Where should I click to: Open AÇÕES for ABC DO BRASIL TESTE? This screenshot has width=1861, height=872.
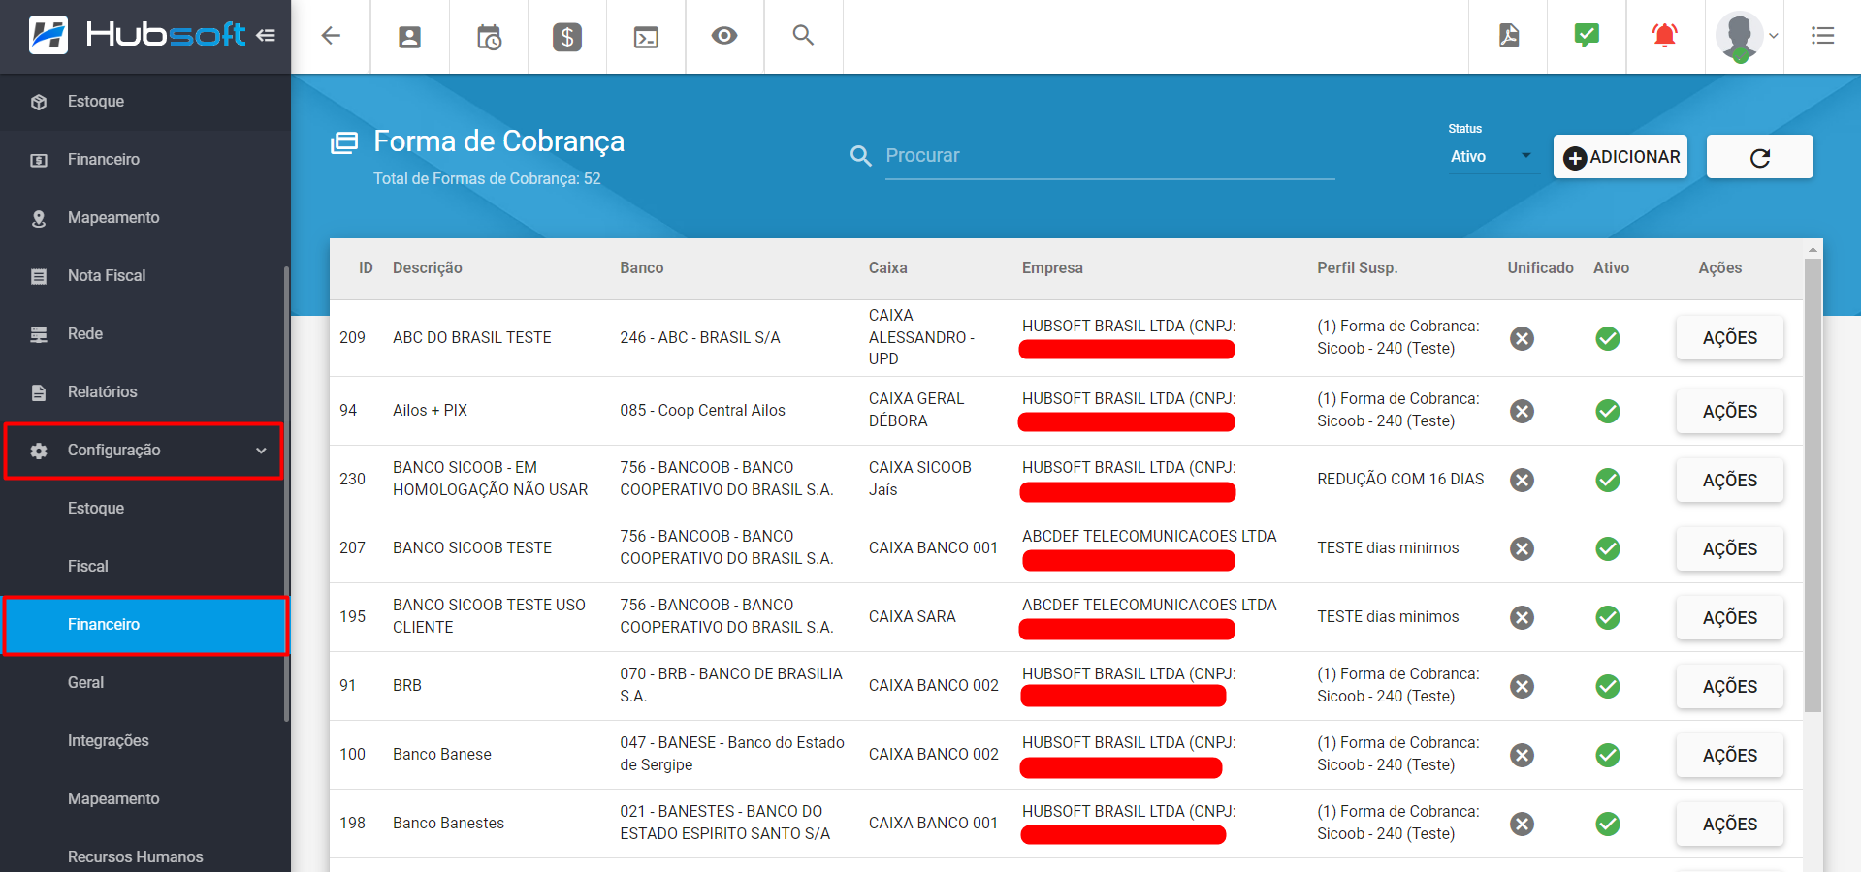click(x=1730, y=338)
